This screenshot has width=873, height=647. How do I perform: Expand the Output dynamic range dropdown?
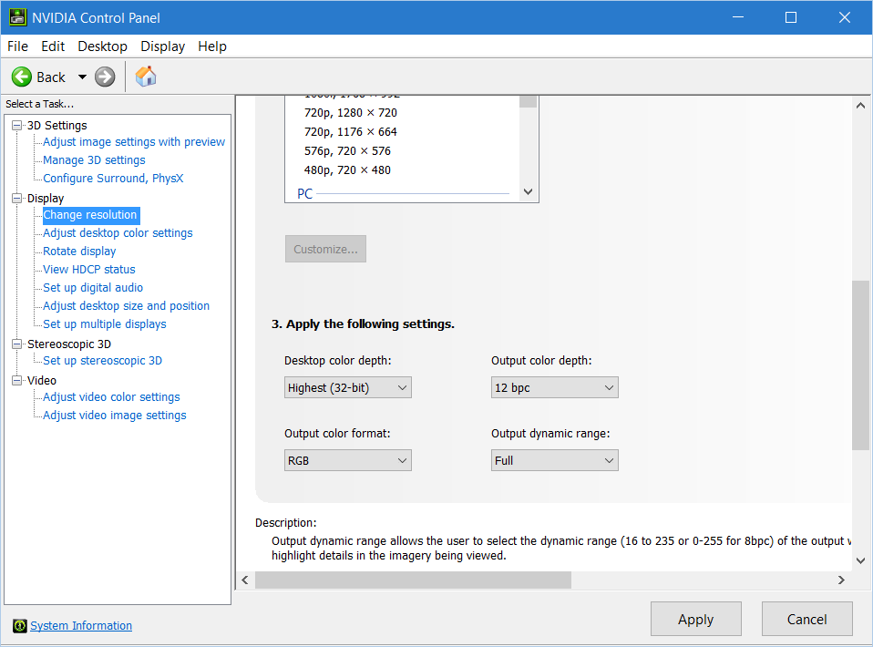(x=555, y=461)
